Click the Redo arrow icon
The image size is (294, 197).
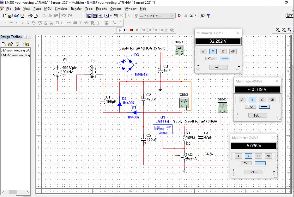[x=70, y=16]
